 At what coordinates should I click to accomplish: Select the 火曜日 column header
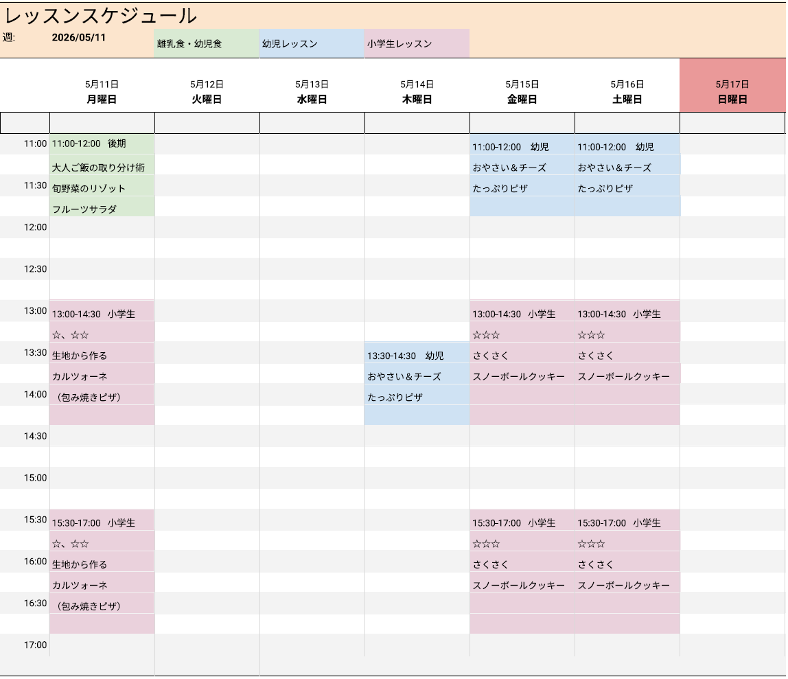click(207, 100)
